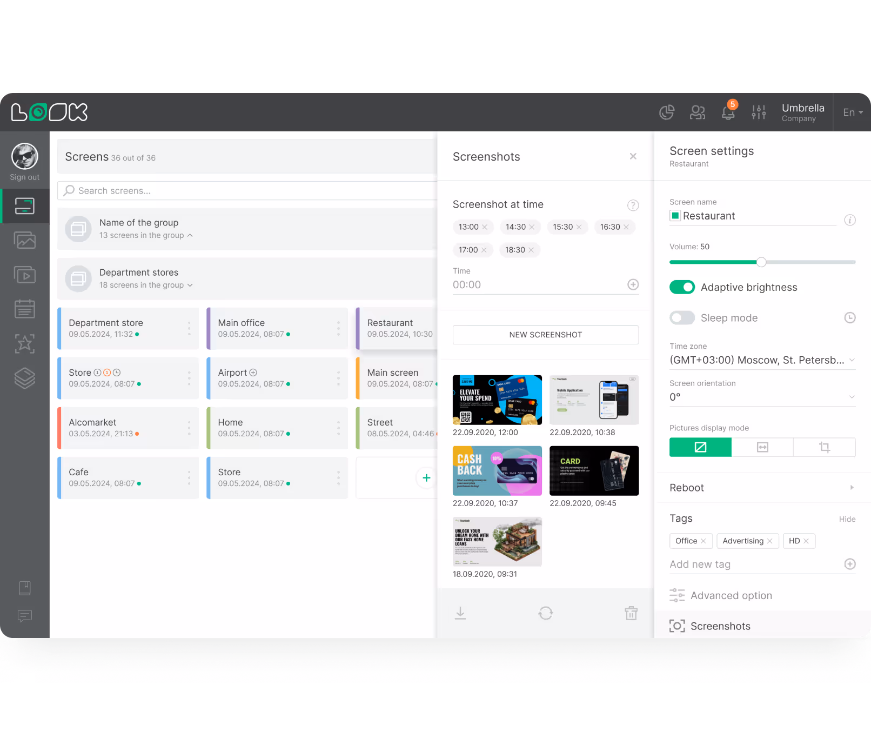Viewport: 871px width, 731px height.
Task: Click the Add new tag input
Action: pyautogui.click(x=755, y=564)
